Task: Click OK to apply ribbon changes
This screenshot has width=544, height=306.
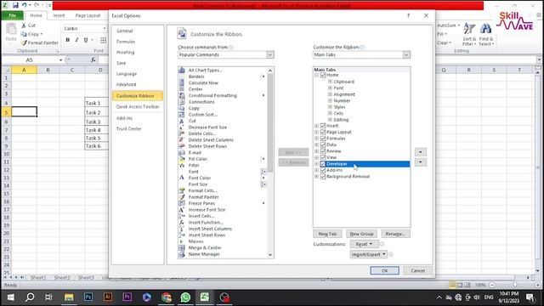Action: (384, 270)
